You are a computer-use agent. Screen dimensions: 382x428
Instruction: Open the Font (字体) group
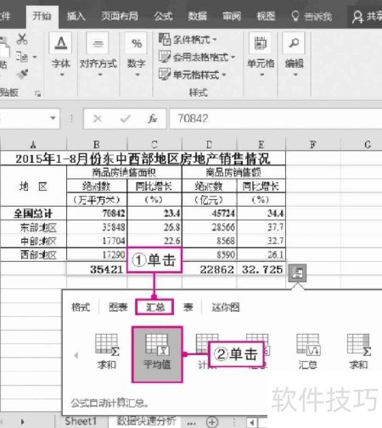61,54
